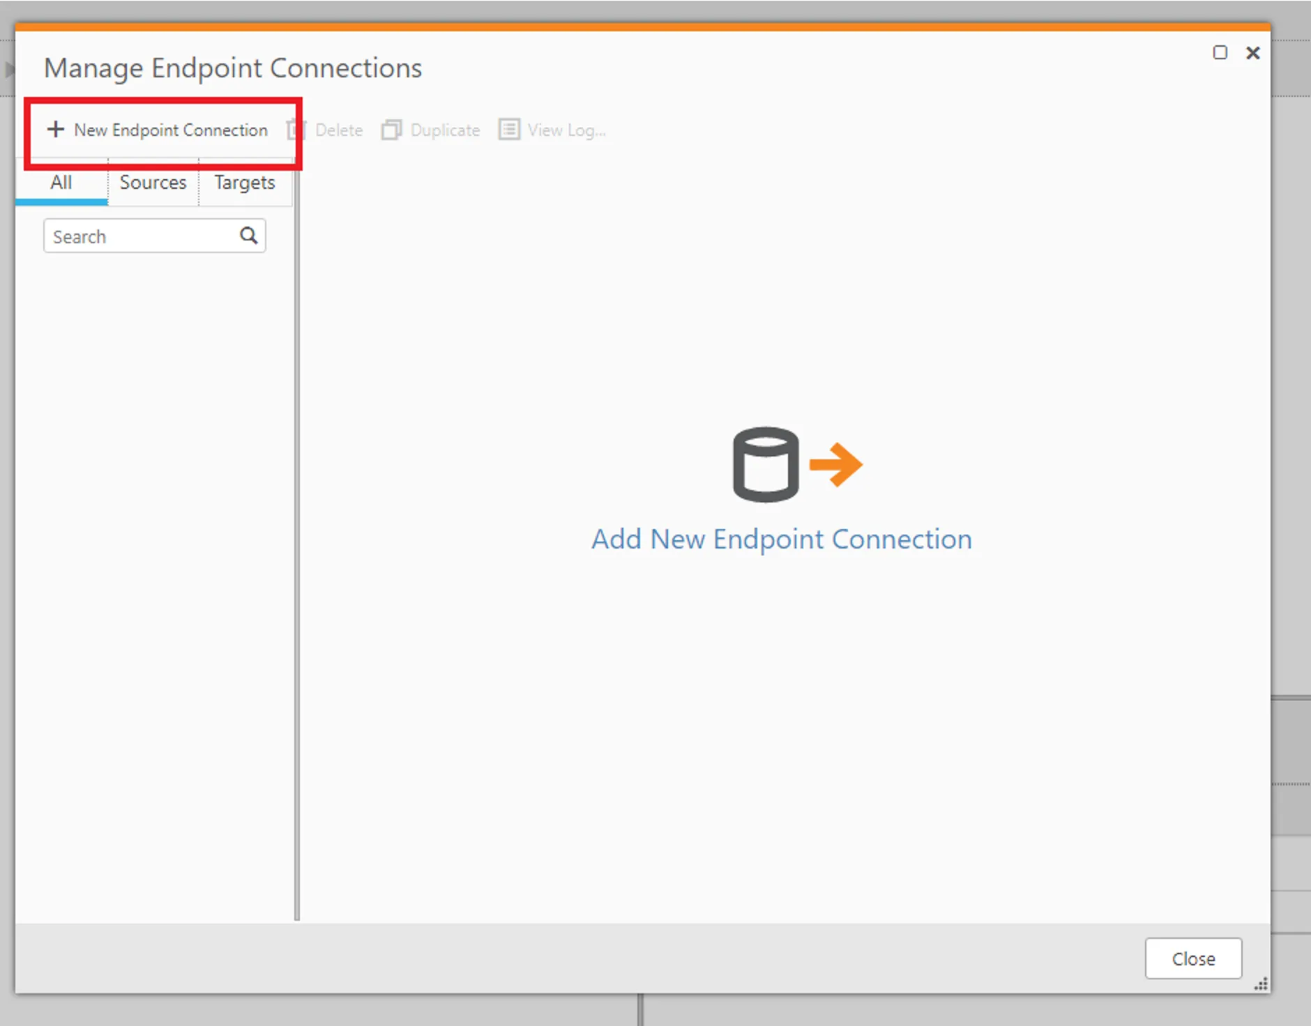This screenshot has width=1311, height=1026.
Task: Switch to the Targets tab
Action: [x=244, y=182]
